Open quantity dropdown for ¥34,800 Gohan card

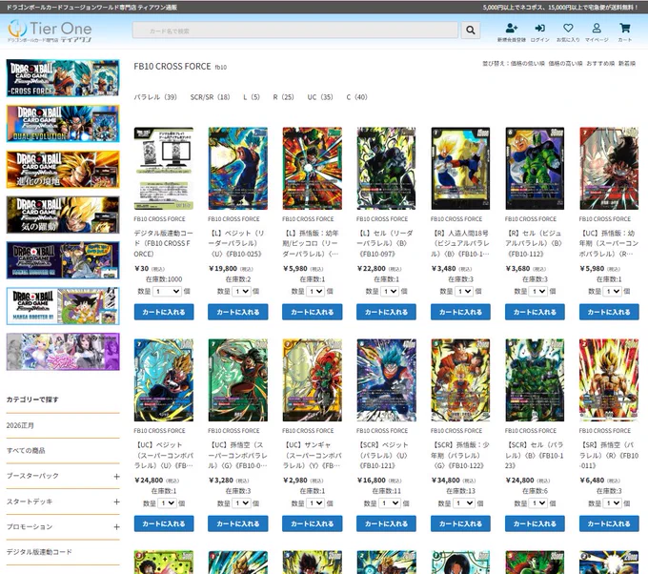pyautogui.click(x=464, y=503)
